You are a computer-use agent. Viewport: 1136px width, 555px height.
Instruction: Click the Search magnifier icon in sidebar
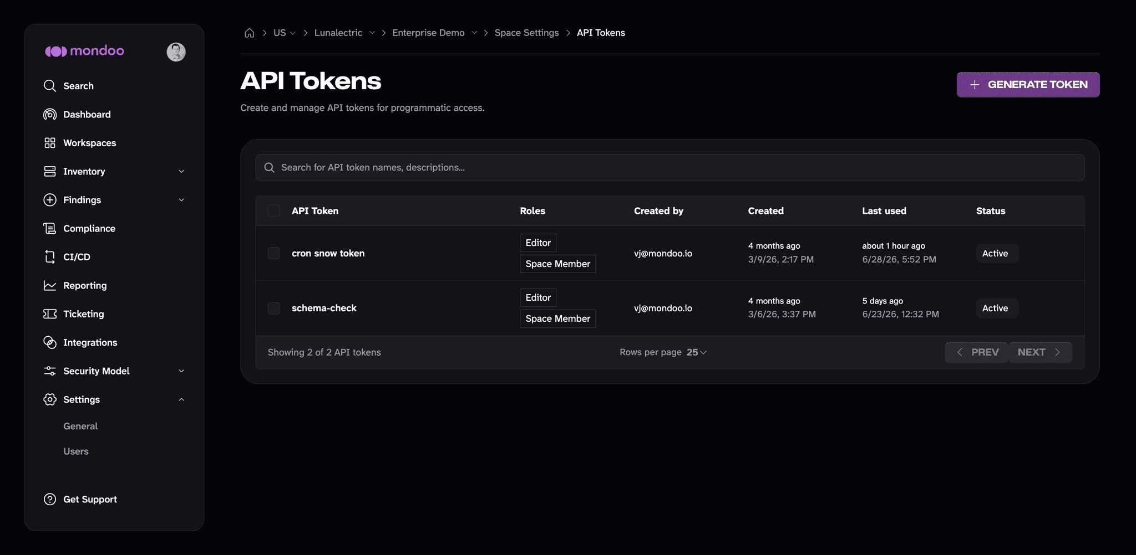50,86
